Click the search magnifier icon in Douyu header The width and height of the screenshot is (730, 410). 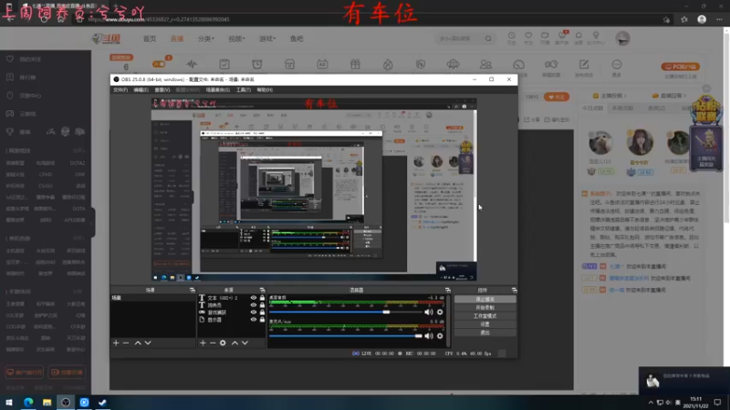488,38
